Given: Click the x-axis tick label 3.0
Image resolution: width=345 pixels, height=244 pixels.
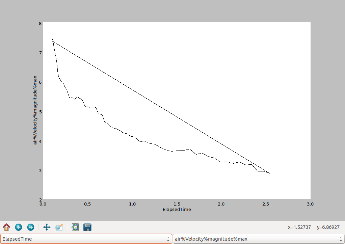Looking at the screenshot, I should click(310, 204).
